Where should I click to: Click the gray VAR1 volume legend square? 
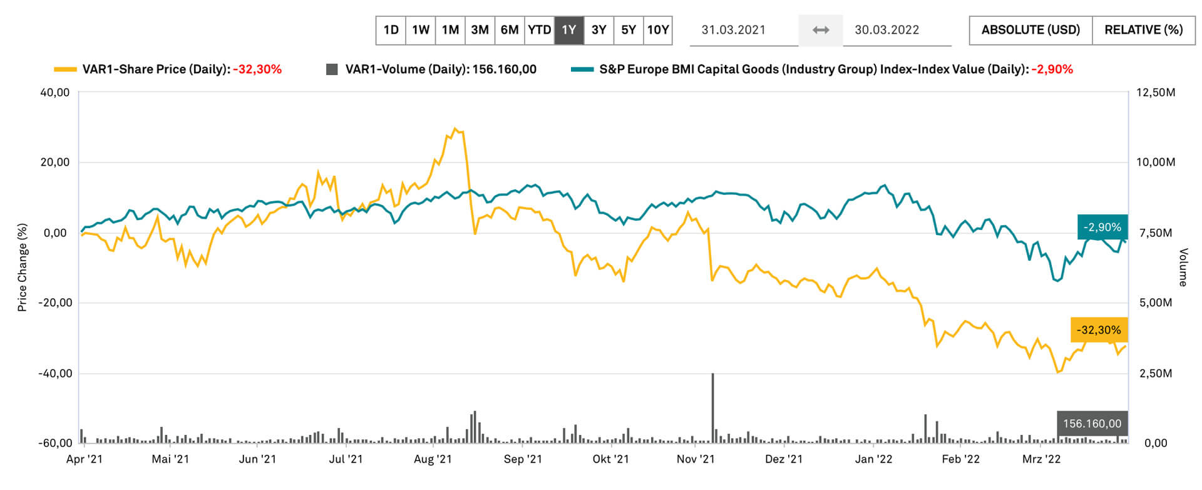point(332,69)
